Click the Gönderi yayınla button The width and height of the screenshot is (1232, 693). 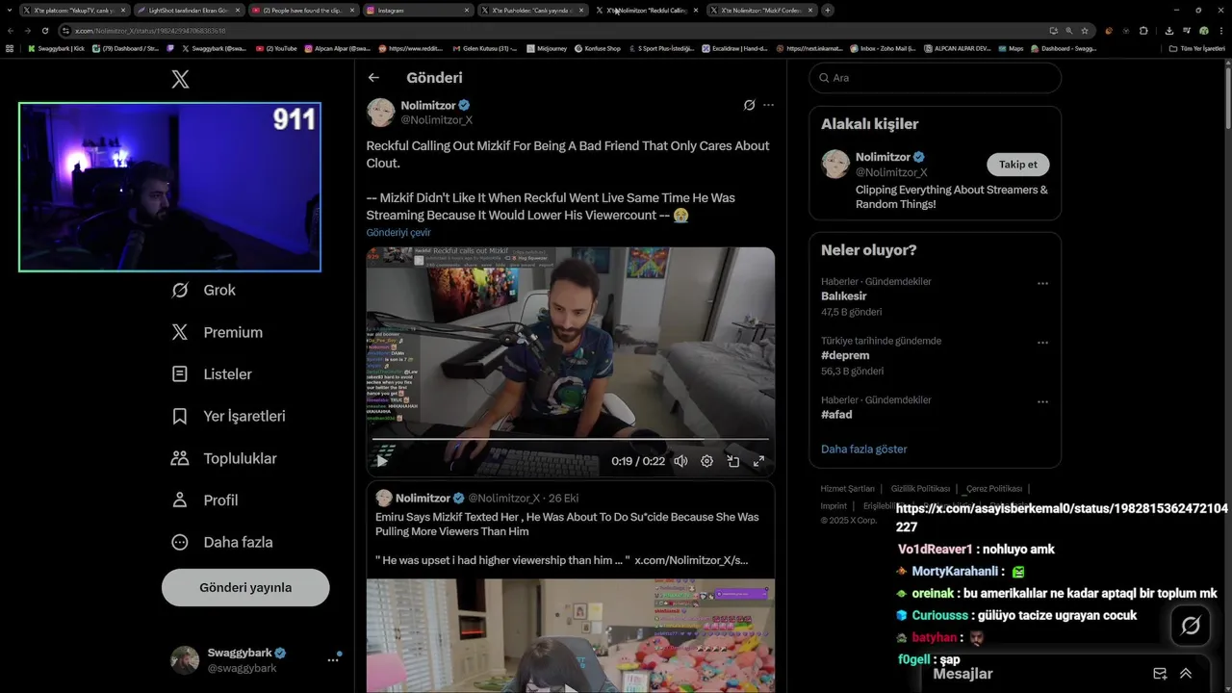click(x=245, y=587)
